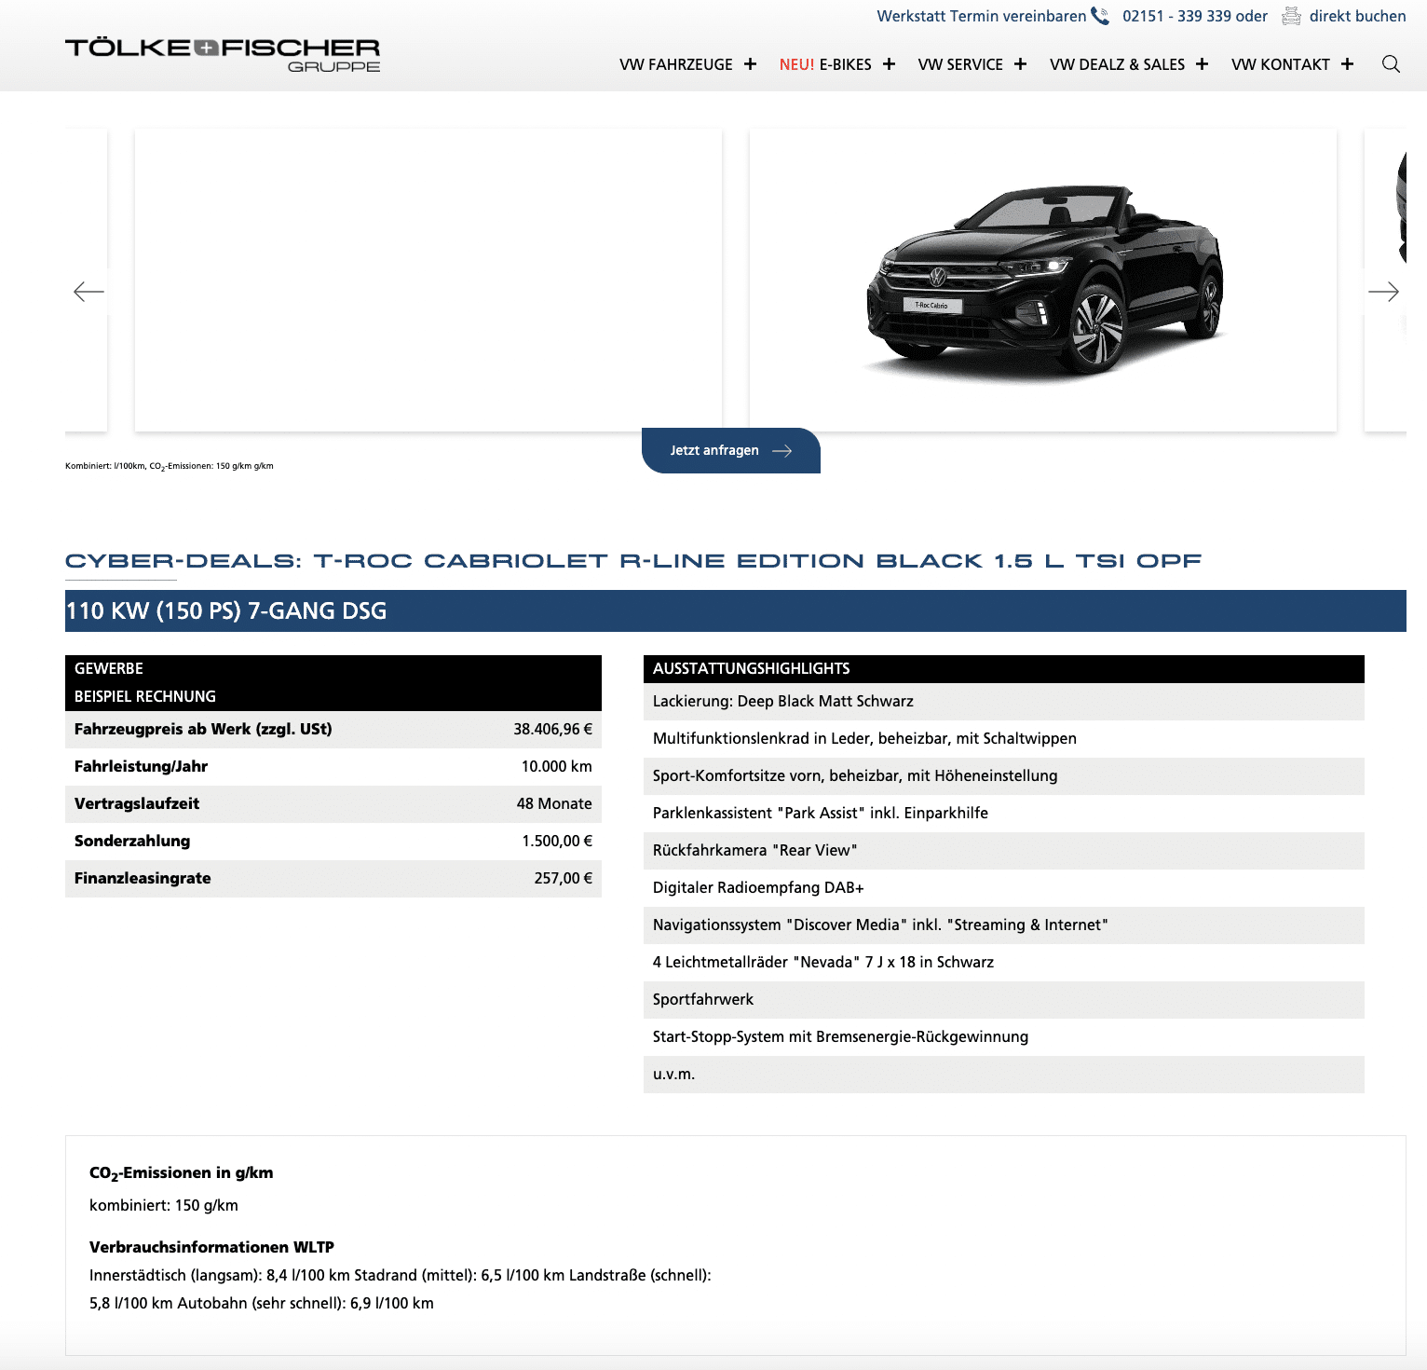Click the CO2-Emissionen in g/km heading
The height and width of the screenshot is (1370, 1427).
pos(181,1173)
